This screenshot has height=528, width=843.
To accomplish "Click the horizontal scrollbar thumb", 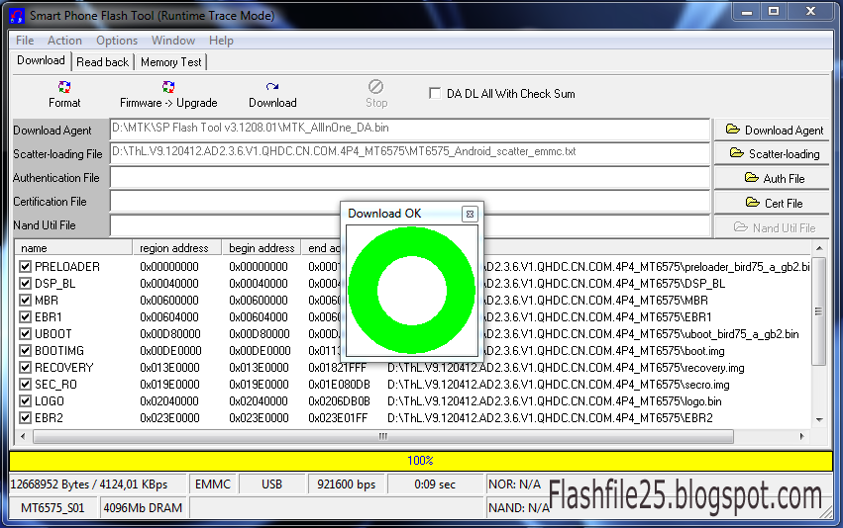I will pos(382,436).
